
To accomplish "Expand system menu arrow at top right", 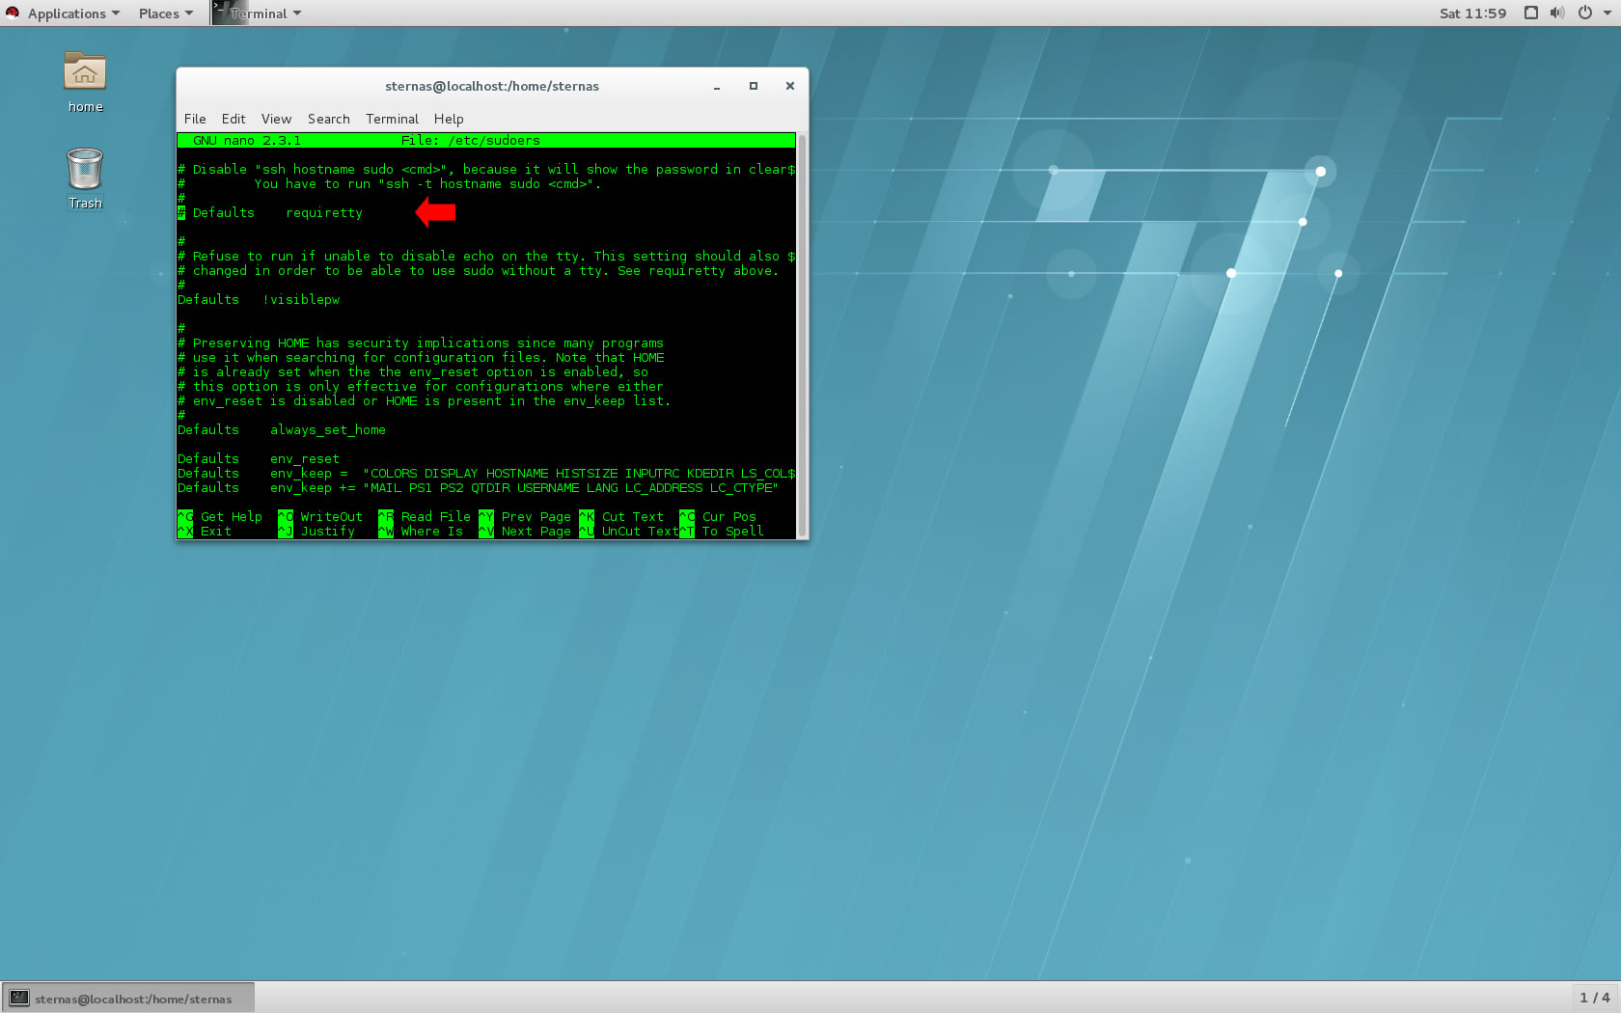I will pos(1607,13).
